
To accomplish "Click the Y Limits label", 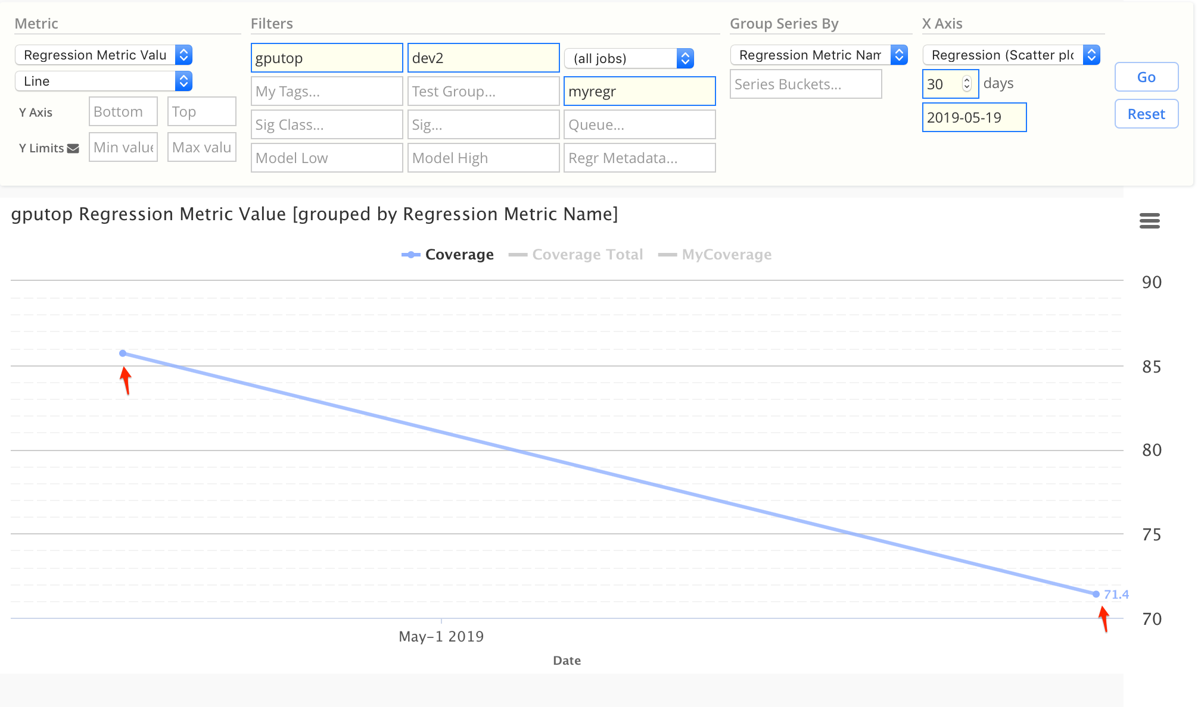I will click(41, 148).
